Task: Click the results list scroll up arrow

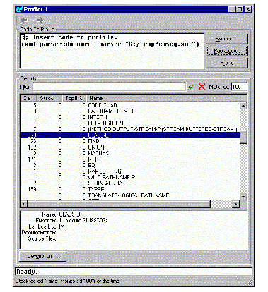Action: click(243, 106)
